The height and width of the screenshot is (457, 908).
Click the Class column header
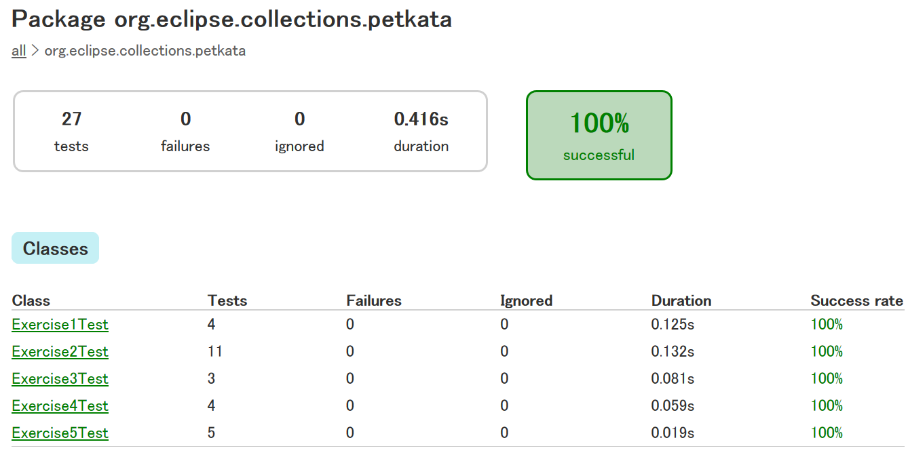tap(31, 300)
